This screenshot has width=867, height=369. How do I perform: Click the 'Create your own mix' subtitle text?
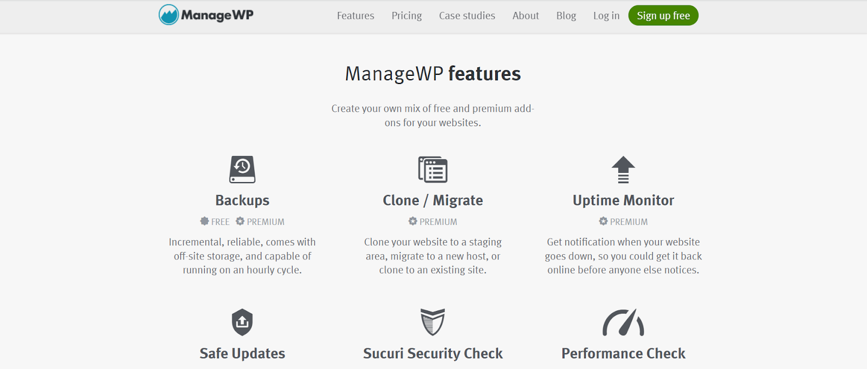432,115
